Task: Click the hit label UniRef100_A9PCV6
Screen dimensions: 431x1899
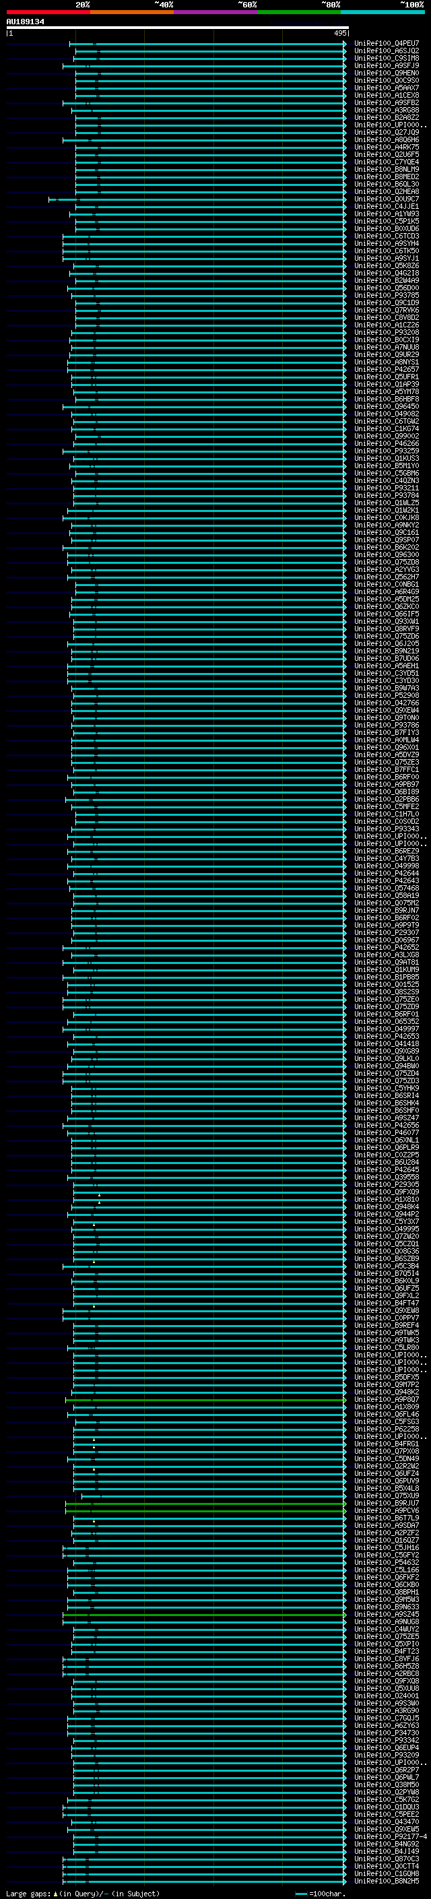Action: 387,1510
